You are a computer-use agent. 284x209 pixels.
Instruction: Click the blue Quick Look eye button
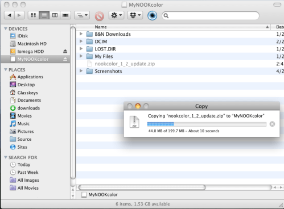(152, 15)
